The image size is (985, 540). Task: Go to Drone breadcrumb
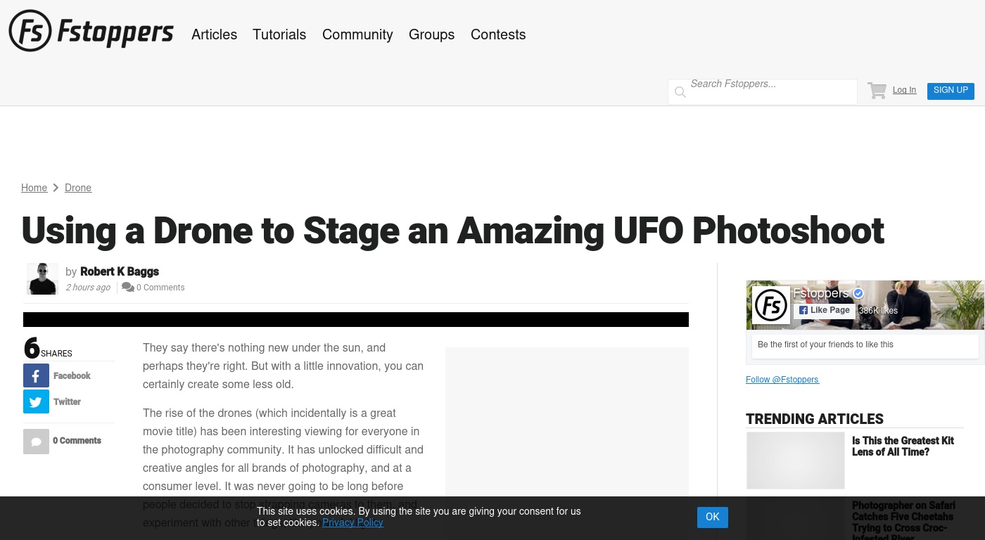[78, 188]
